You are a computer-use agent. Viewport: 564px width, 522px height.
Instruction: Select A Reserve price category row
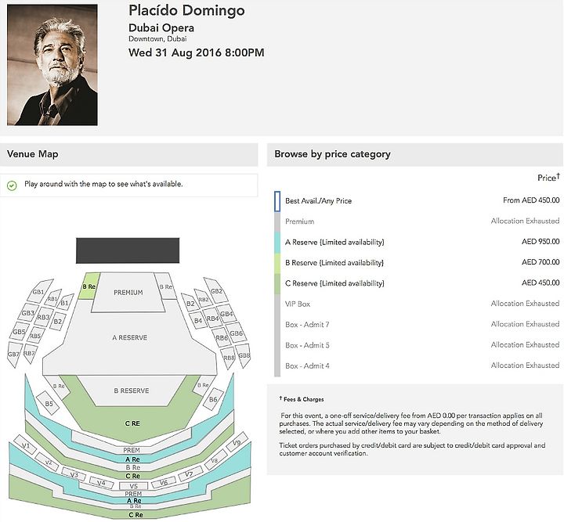(417, 242)
